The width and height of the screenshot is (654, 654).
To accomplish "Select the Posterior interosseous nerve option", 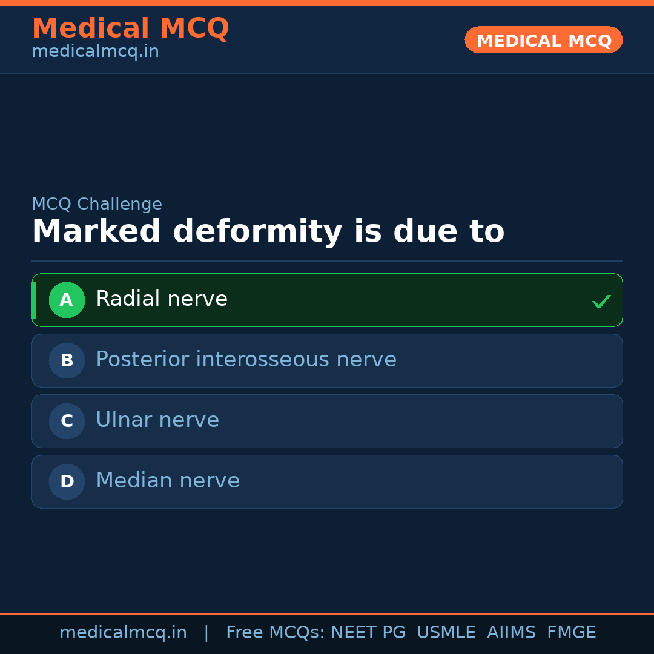I will [327, 360].
